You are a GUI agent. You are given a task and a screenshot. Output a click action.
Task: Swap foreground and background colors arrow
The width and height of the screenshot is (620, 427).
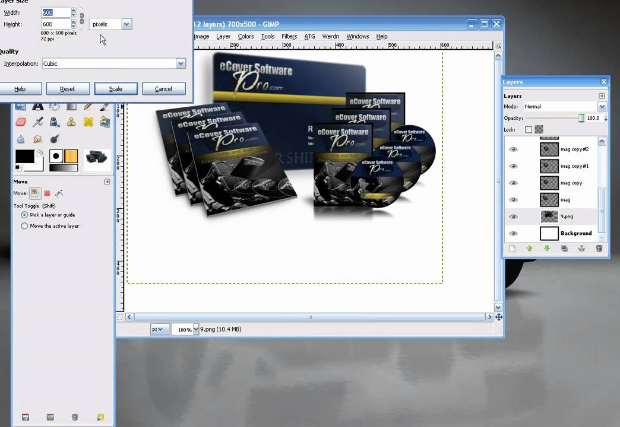[x=40, y=152]
